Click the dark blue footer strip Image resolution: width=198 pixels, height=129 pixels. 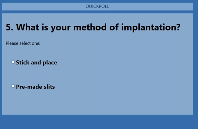99,122
